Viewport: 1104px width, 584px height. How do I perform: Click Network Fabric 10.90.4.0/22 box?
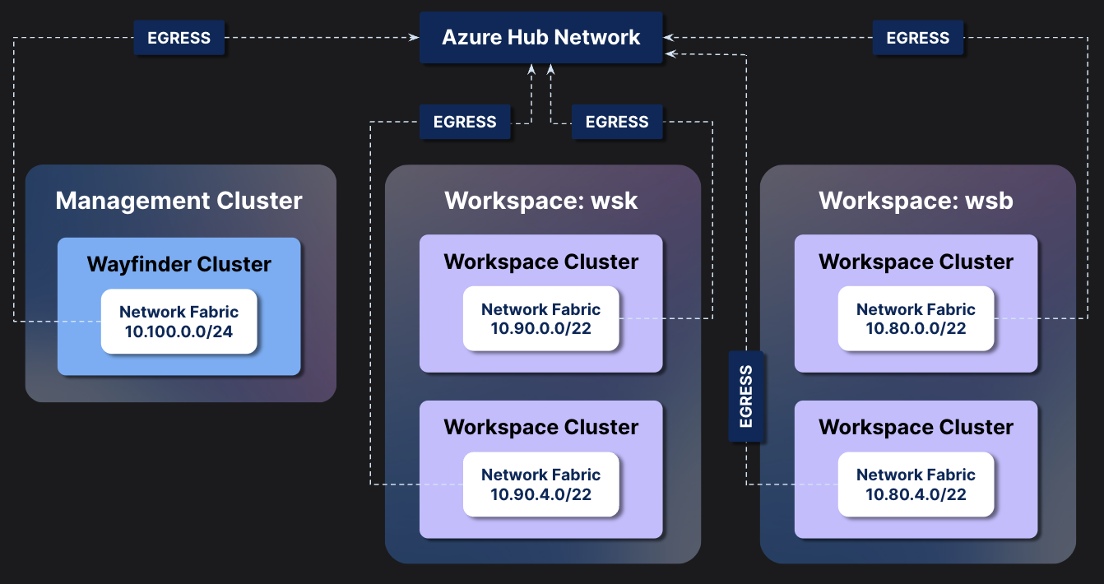pos(541,484)
